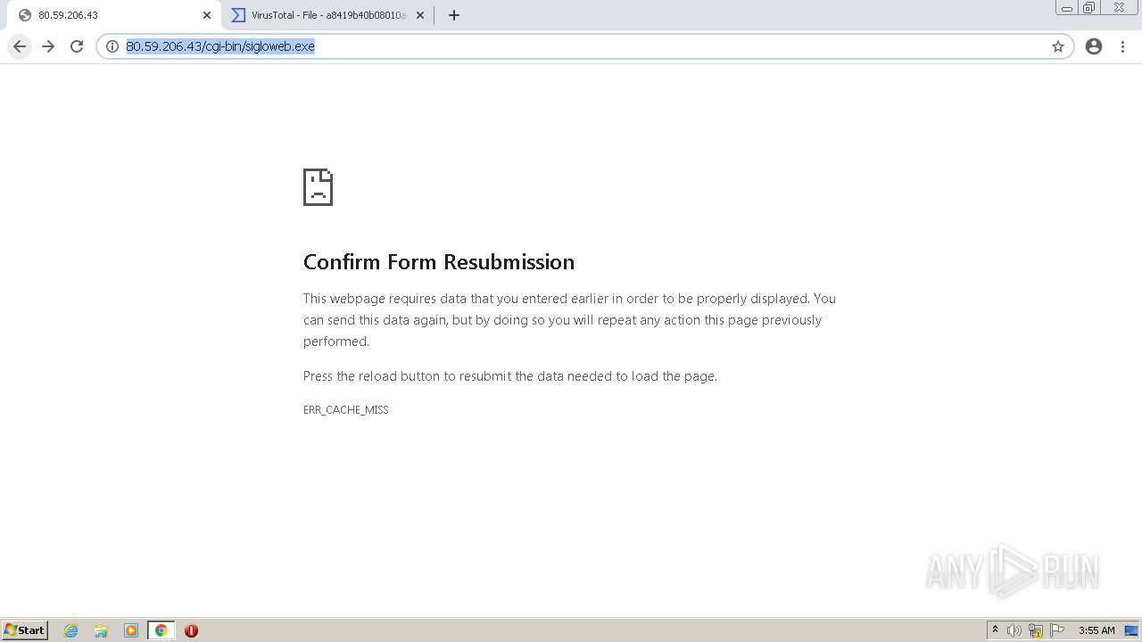Go forward to the next page
The width and height of the screenshot is (1142, 642).
point(48,46)
